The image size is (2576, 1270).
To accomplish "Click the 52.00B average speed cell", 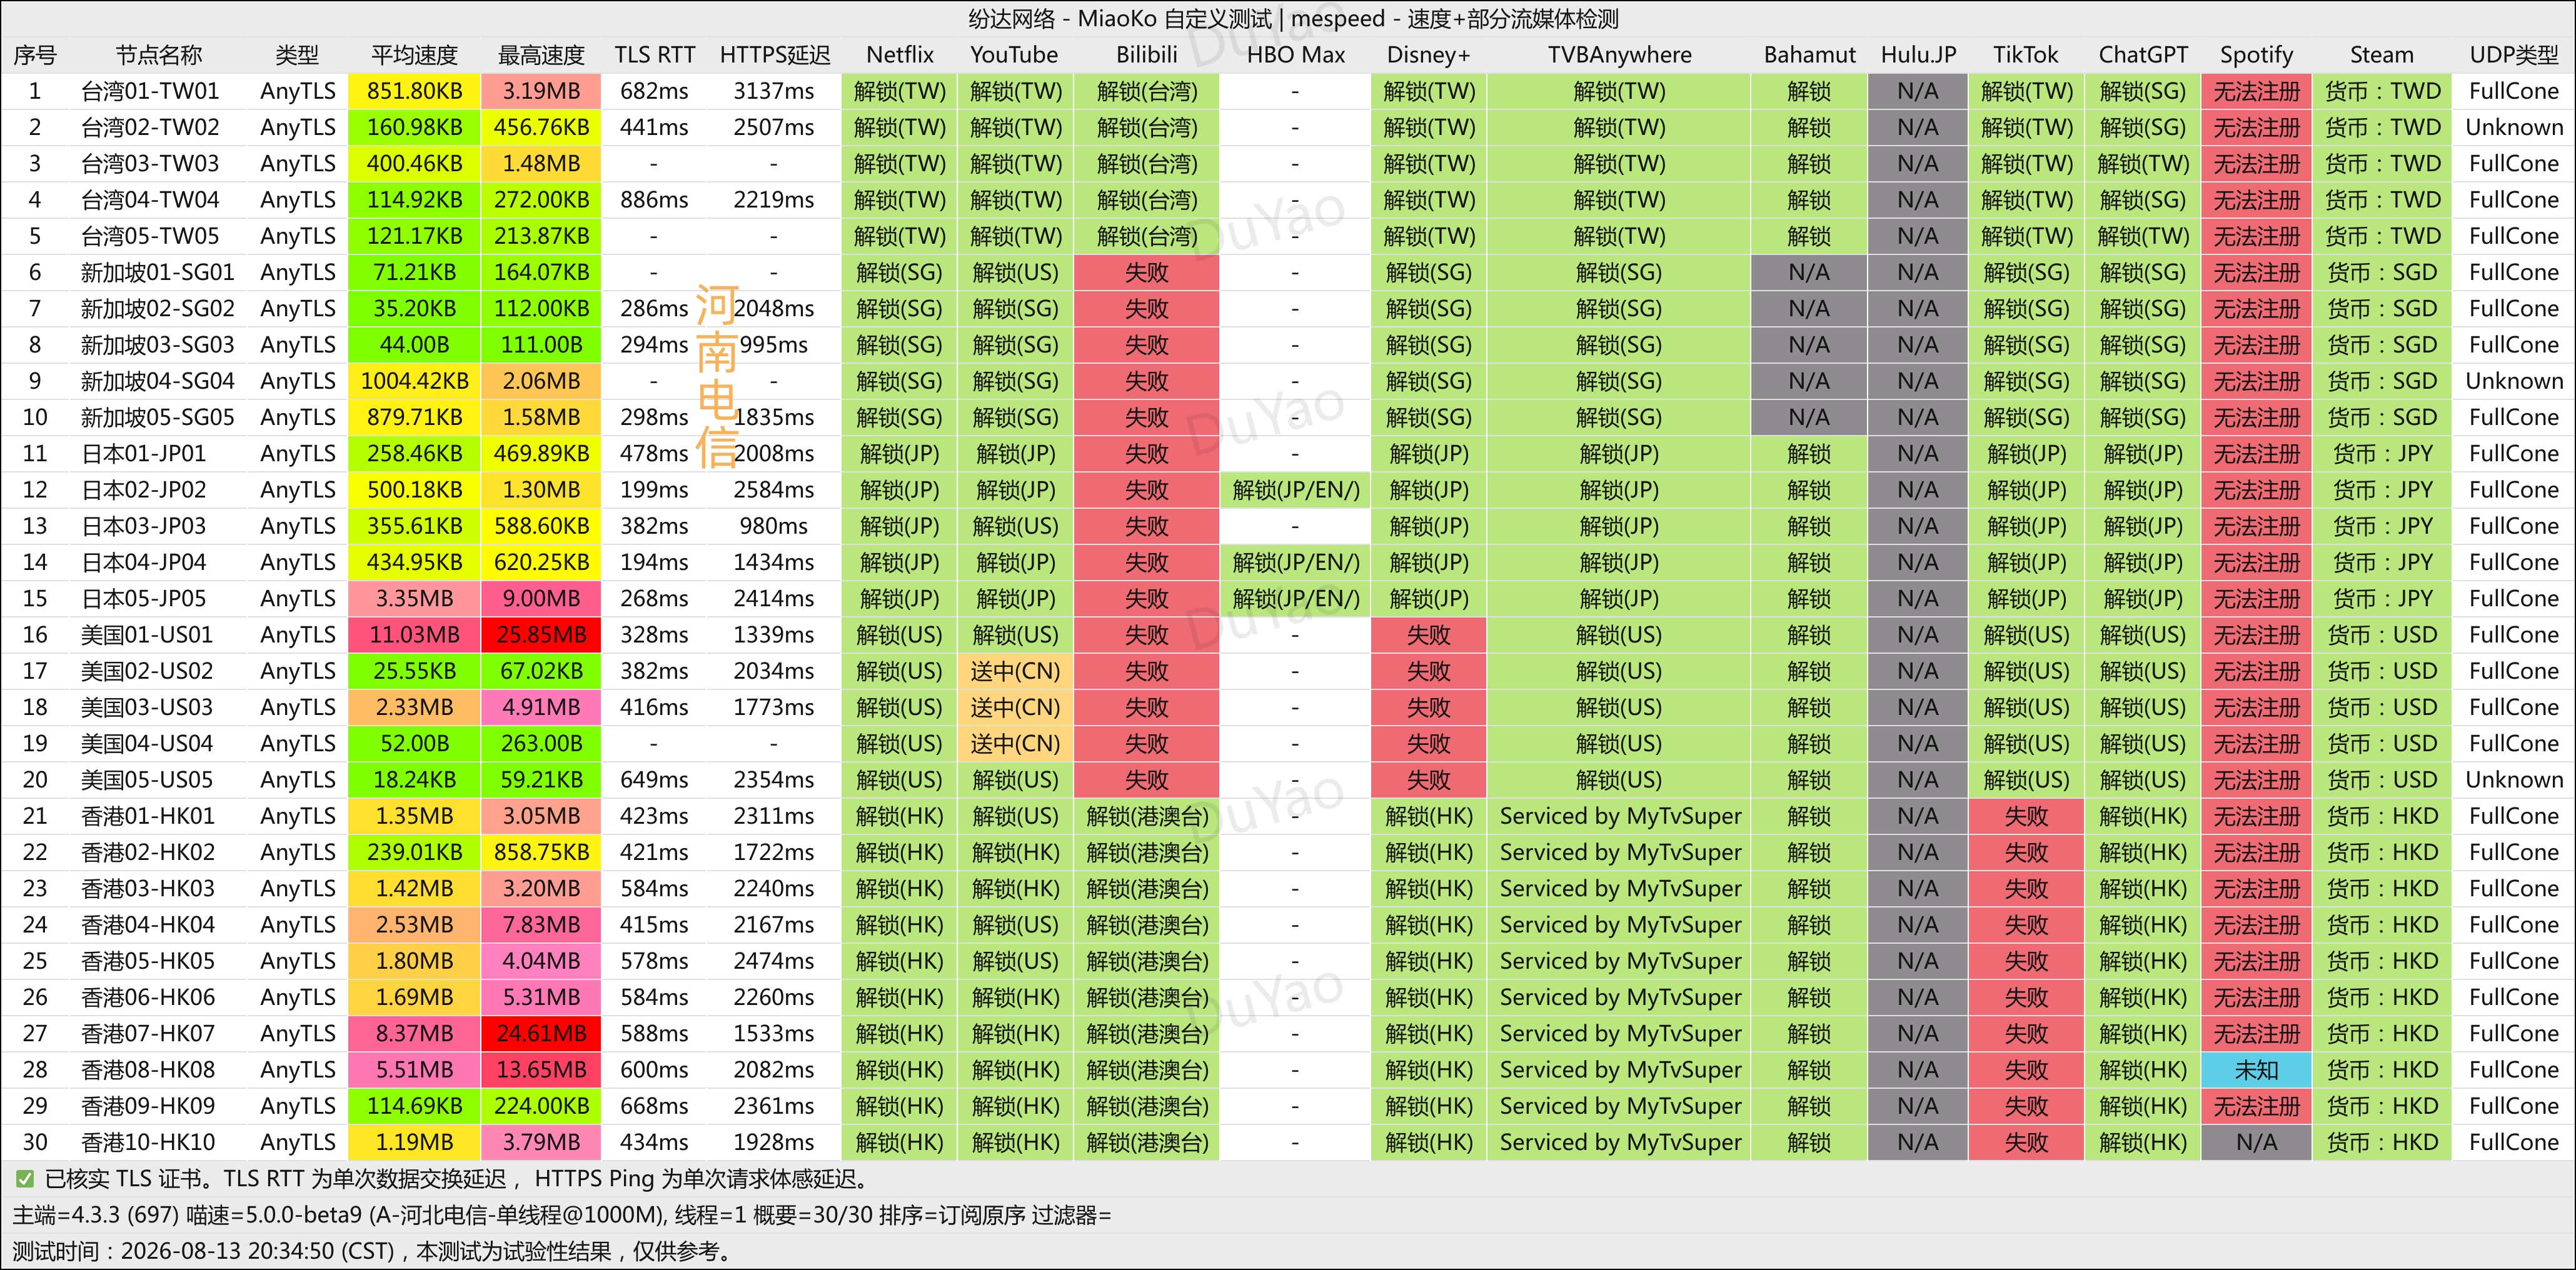I will [x=414, y=744].
